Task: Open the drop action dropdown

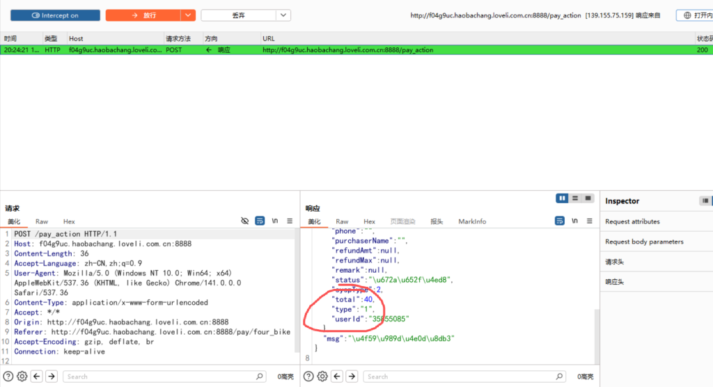Action: 283,15
